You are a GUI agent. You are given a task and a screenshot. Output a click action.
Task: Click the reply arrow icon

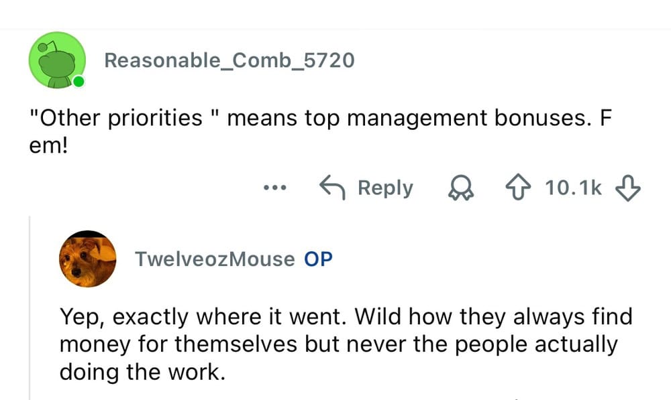point(331,188)
